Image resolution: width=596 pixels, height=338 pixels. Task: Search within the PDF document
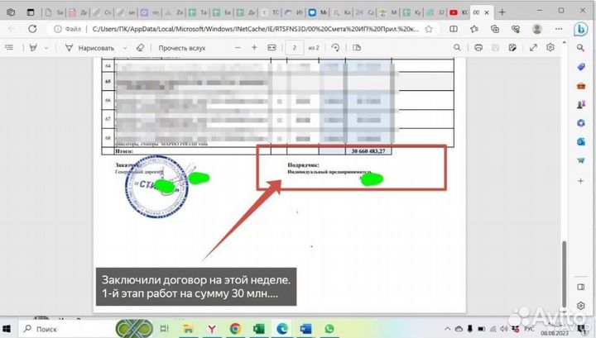click(x=457, y=47)
